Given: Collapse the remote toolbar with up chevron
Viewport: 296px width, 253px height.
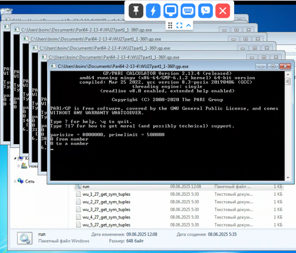Looking at the screenshot, I should pyautogui.click(x=188, y=25).
